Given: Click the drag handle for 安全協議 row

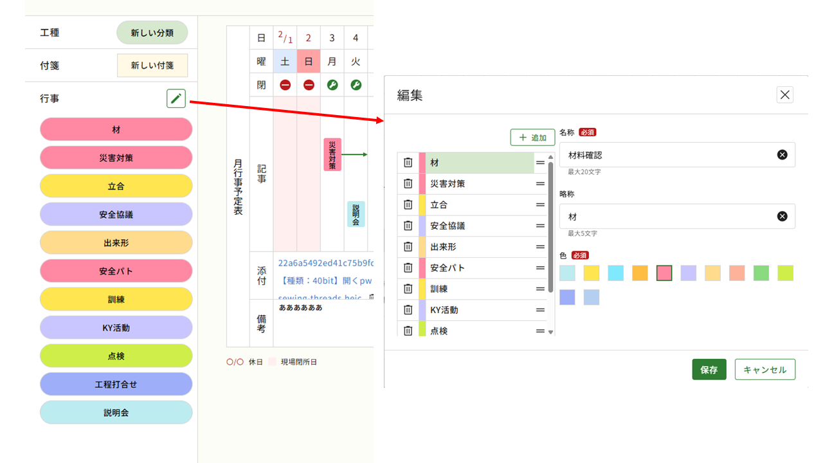Looking at the screenshot, I should (540, 226).
